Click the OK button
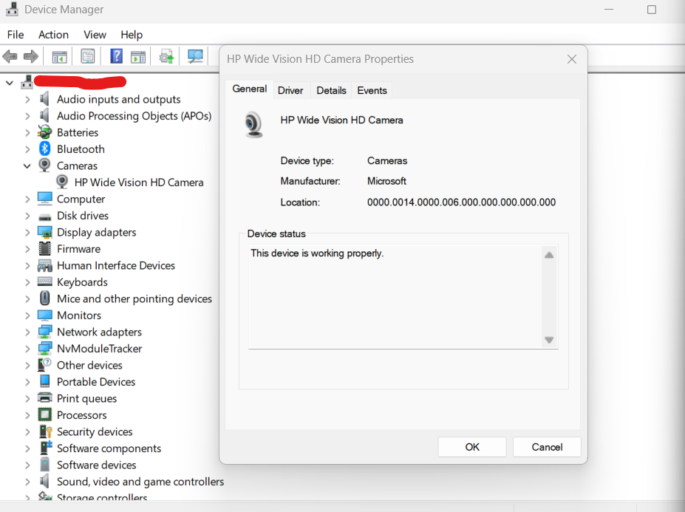 [x=471, y=446]
